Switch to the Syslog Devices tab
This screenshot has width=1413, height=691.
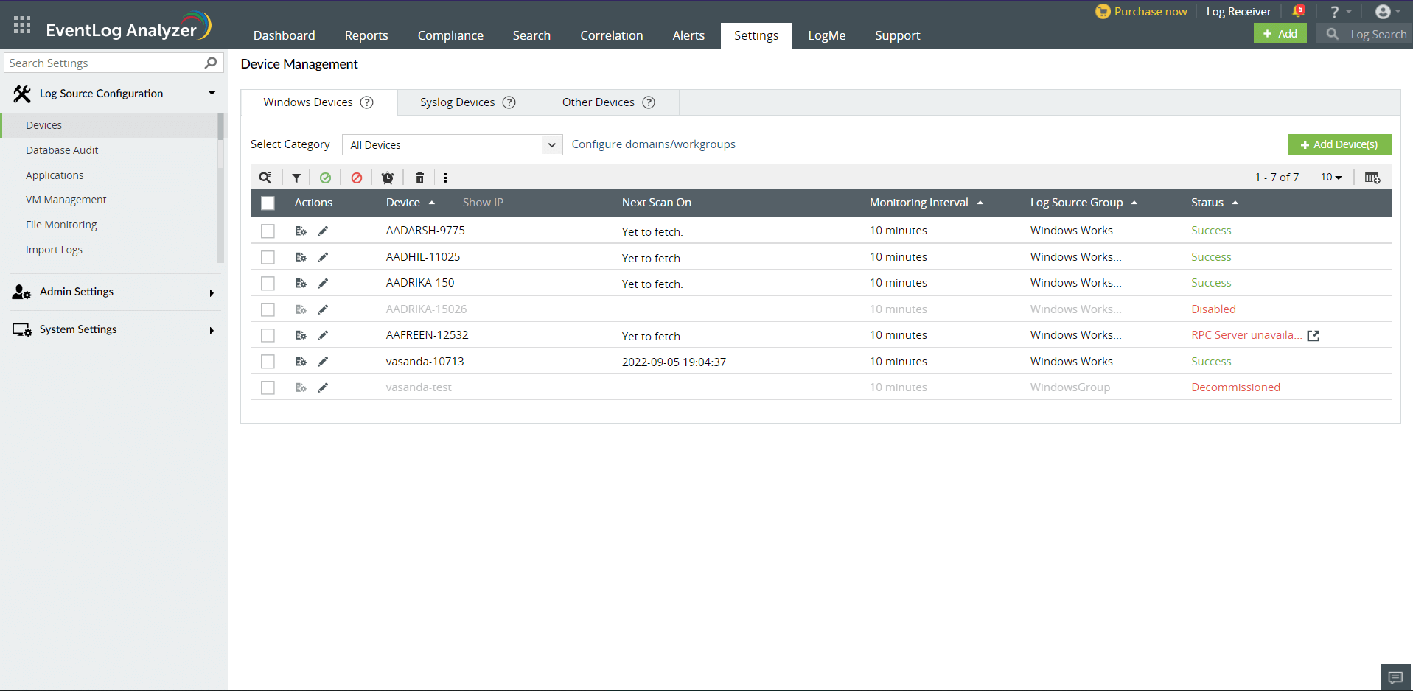[x=457, y=102]
